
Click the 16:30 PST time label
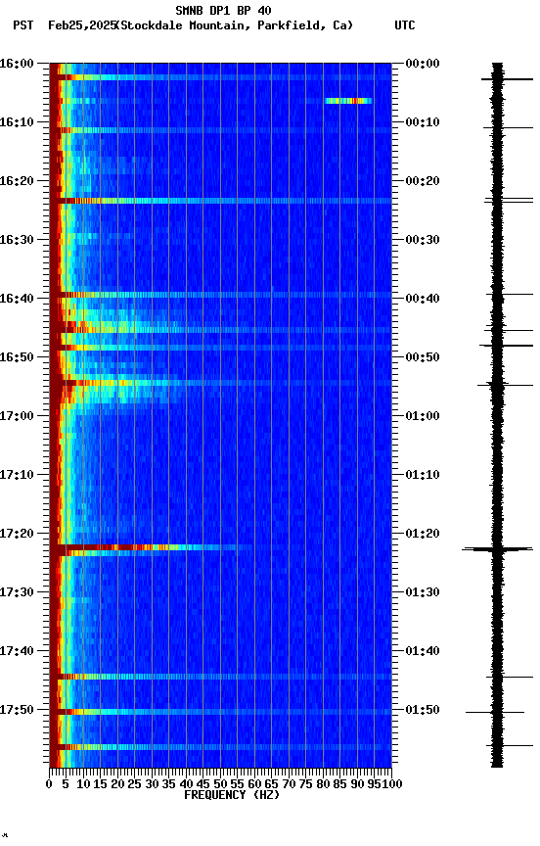point(17,240)
